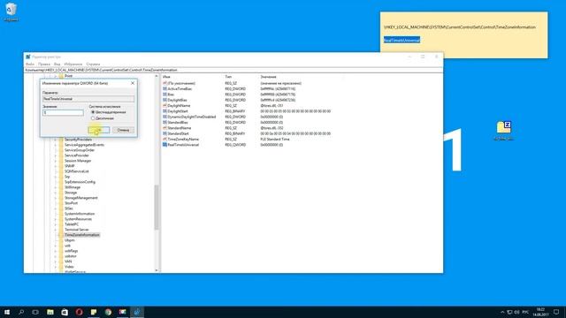Click the Registry Editor taskbar icon
This screenshot has width=566, height=318.
click(137, 312)
